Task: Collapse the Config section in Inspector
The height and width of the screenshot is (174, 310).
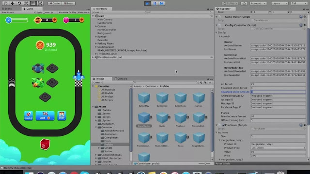Action: (217, 32)
